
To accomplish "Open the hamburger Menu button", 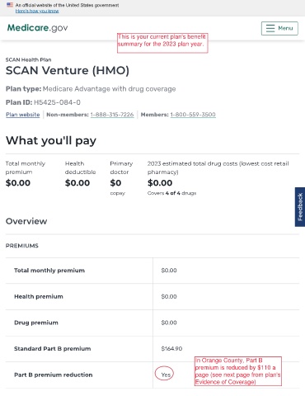I will click(x=279, y=28).
